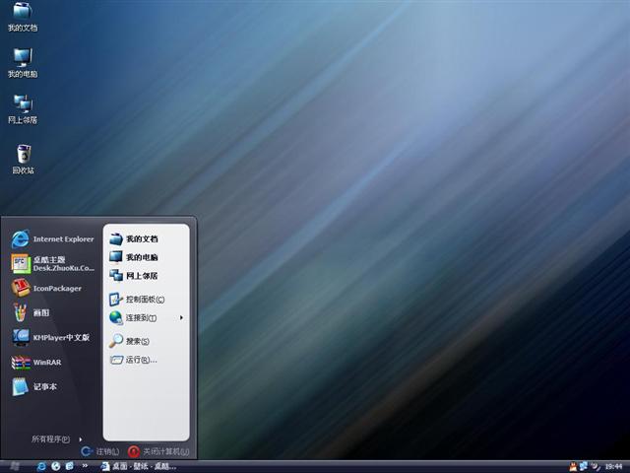Open QQ penguin tray icon
Viewport: 630px width, 473px height.
point(573,466)
